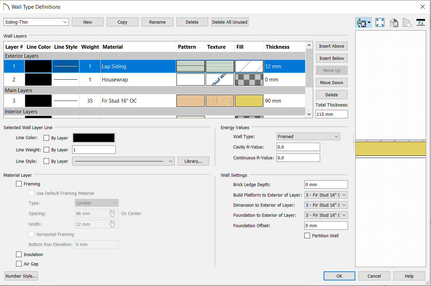The image size is (431, 286).
Task: Click the Library... button
Action: (x=193, y=161)
